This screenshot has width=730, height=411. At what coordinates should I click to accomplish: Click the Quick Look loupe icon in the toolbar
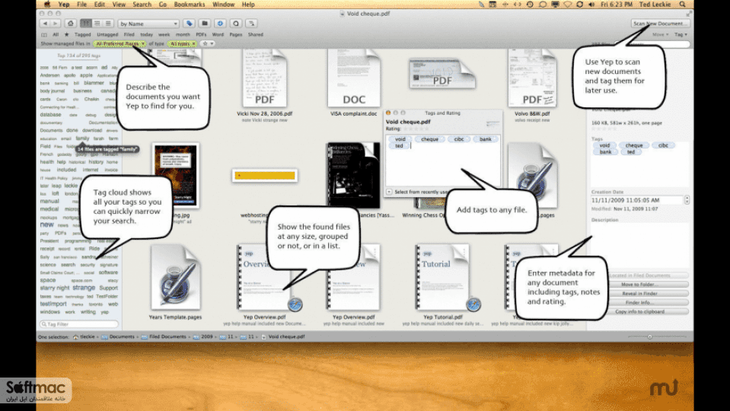[x=236, y=24]
